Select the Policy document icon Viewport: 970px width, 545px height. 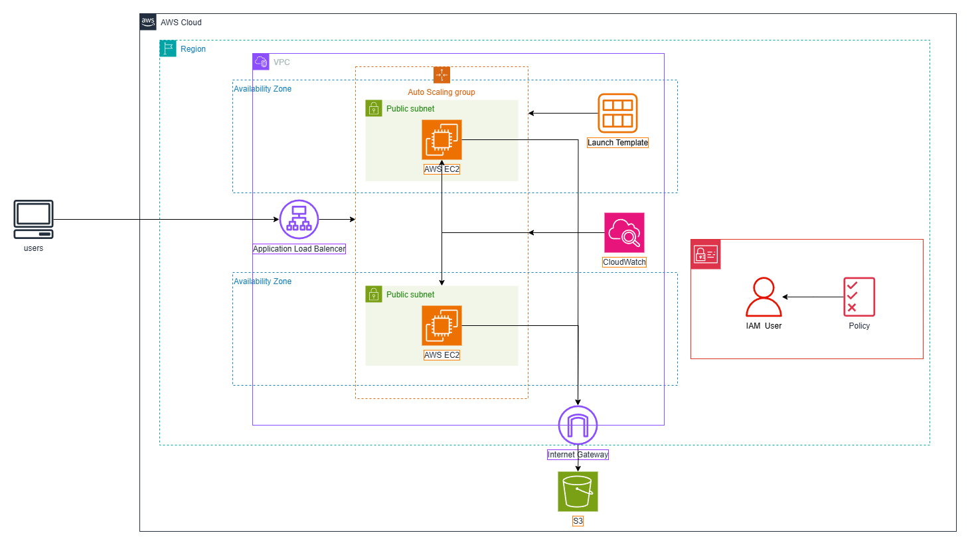[859, 297]
